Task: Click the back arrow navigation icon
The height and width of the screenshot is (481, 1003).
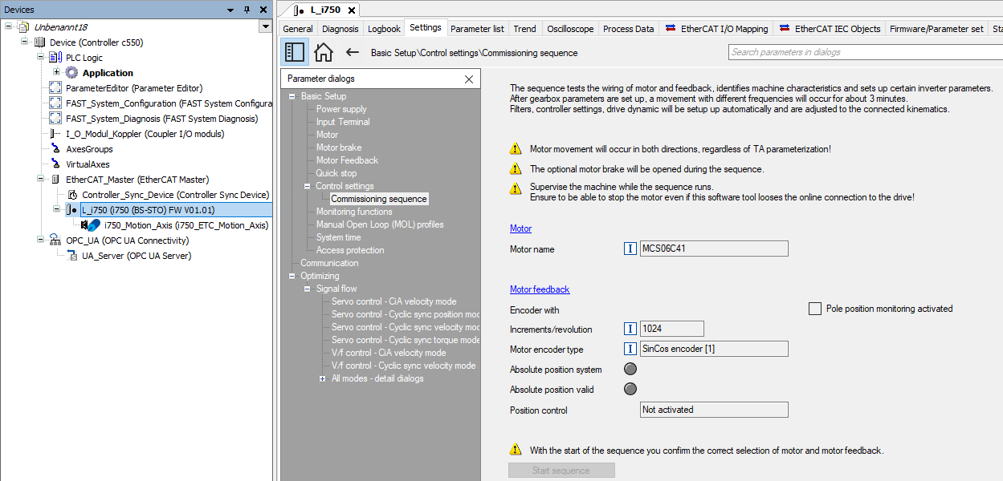Action: click(x=352, y=52)
